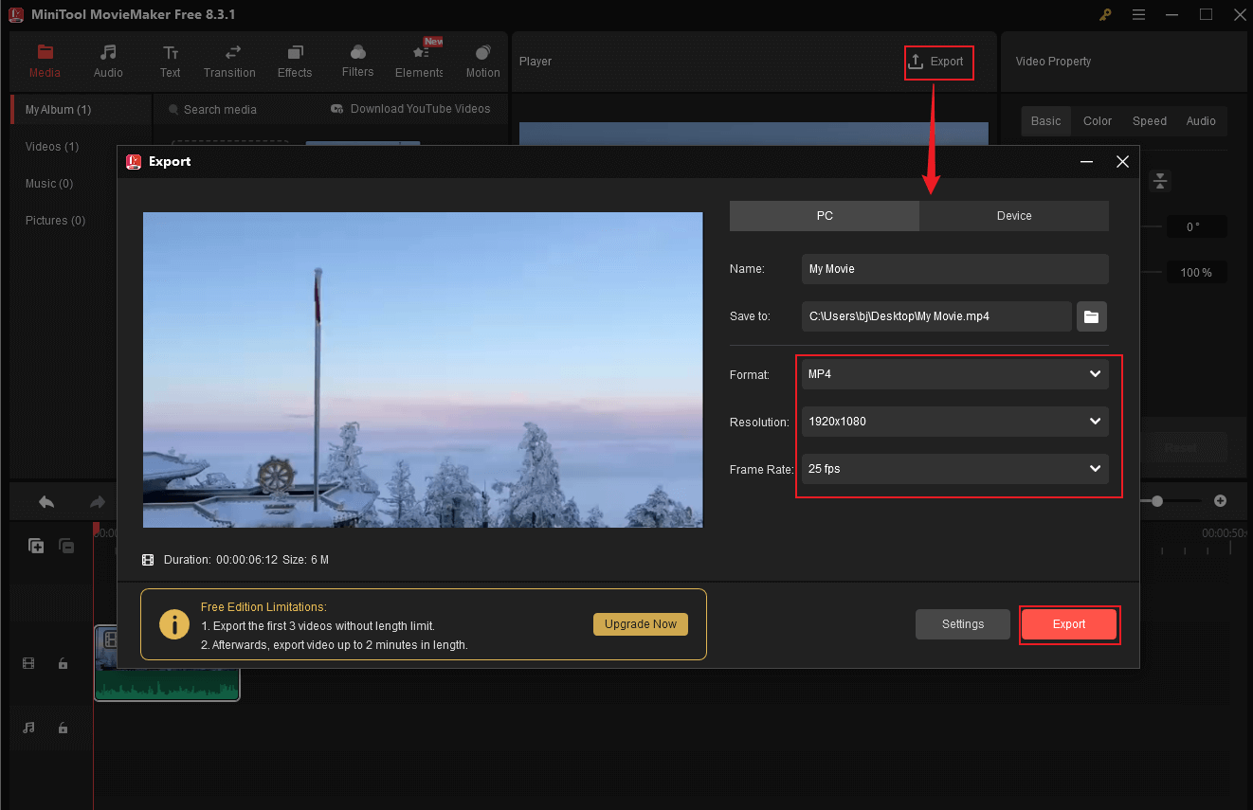Switch to the Device tab in Export dialog
The height and width of the screenshot is (810, 1253).
click(1013, 215)
